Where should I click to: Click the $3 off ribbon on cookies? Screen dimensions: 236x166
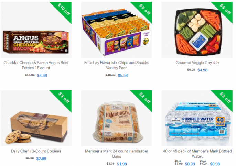click(x=64, y=98)
